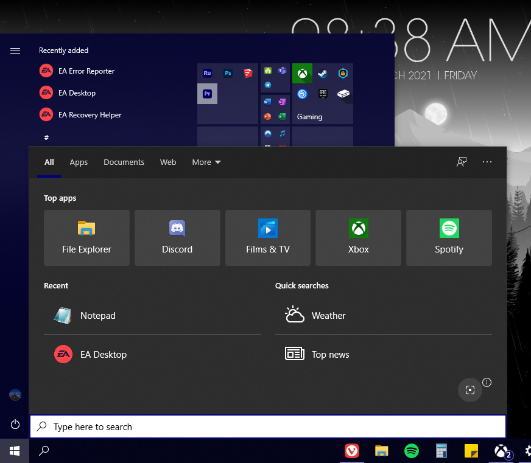Open the blue hexagon lion tile

[x=343, y=73]
